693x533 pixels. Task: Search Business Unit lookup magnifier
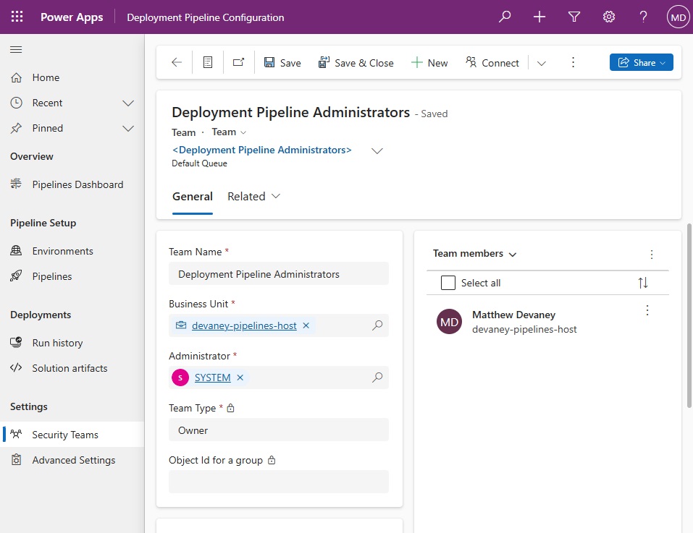click(377, 325)
